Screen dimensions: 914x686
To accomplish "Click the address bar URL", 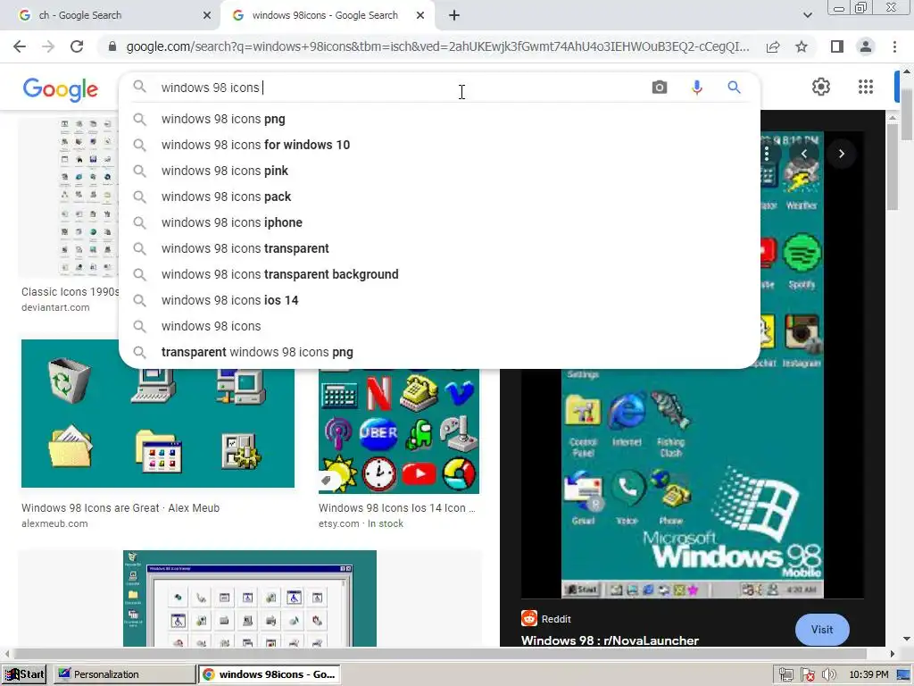I will point(437,46).
